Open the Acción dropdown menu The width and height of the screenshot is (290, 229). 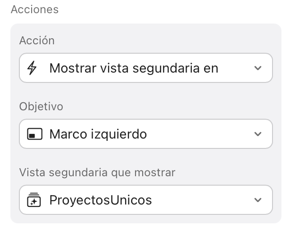(146, 68)
